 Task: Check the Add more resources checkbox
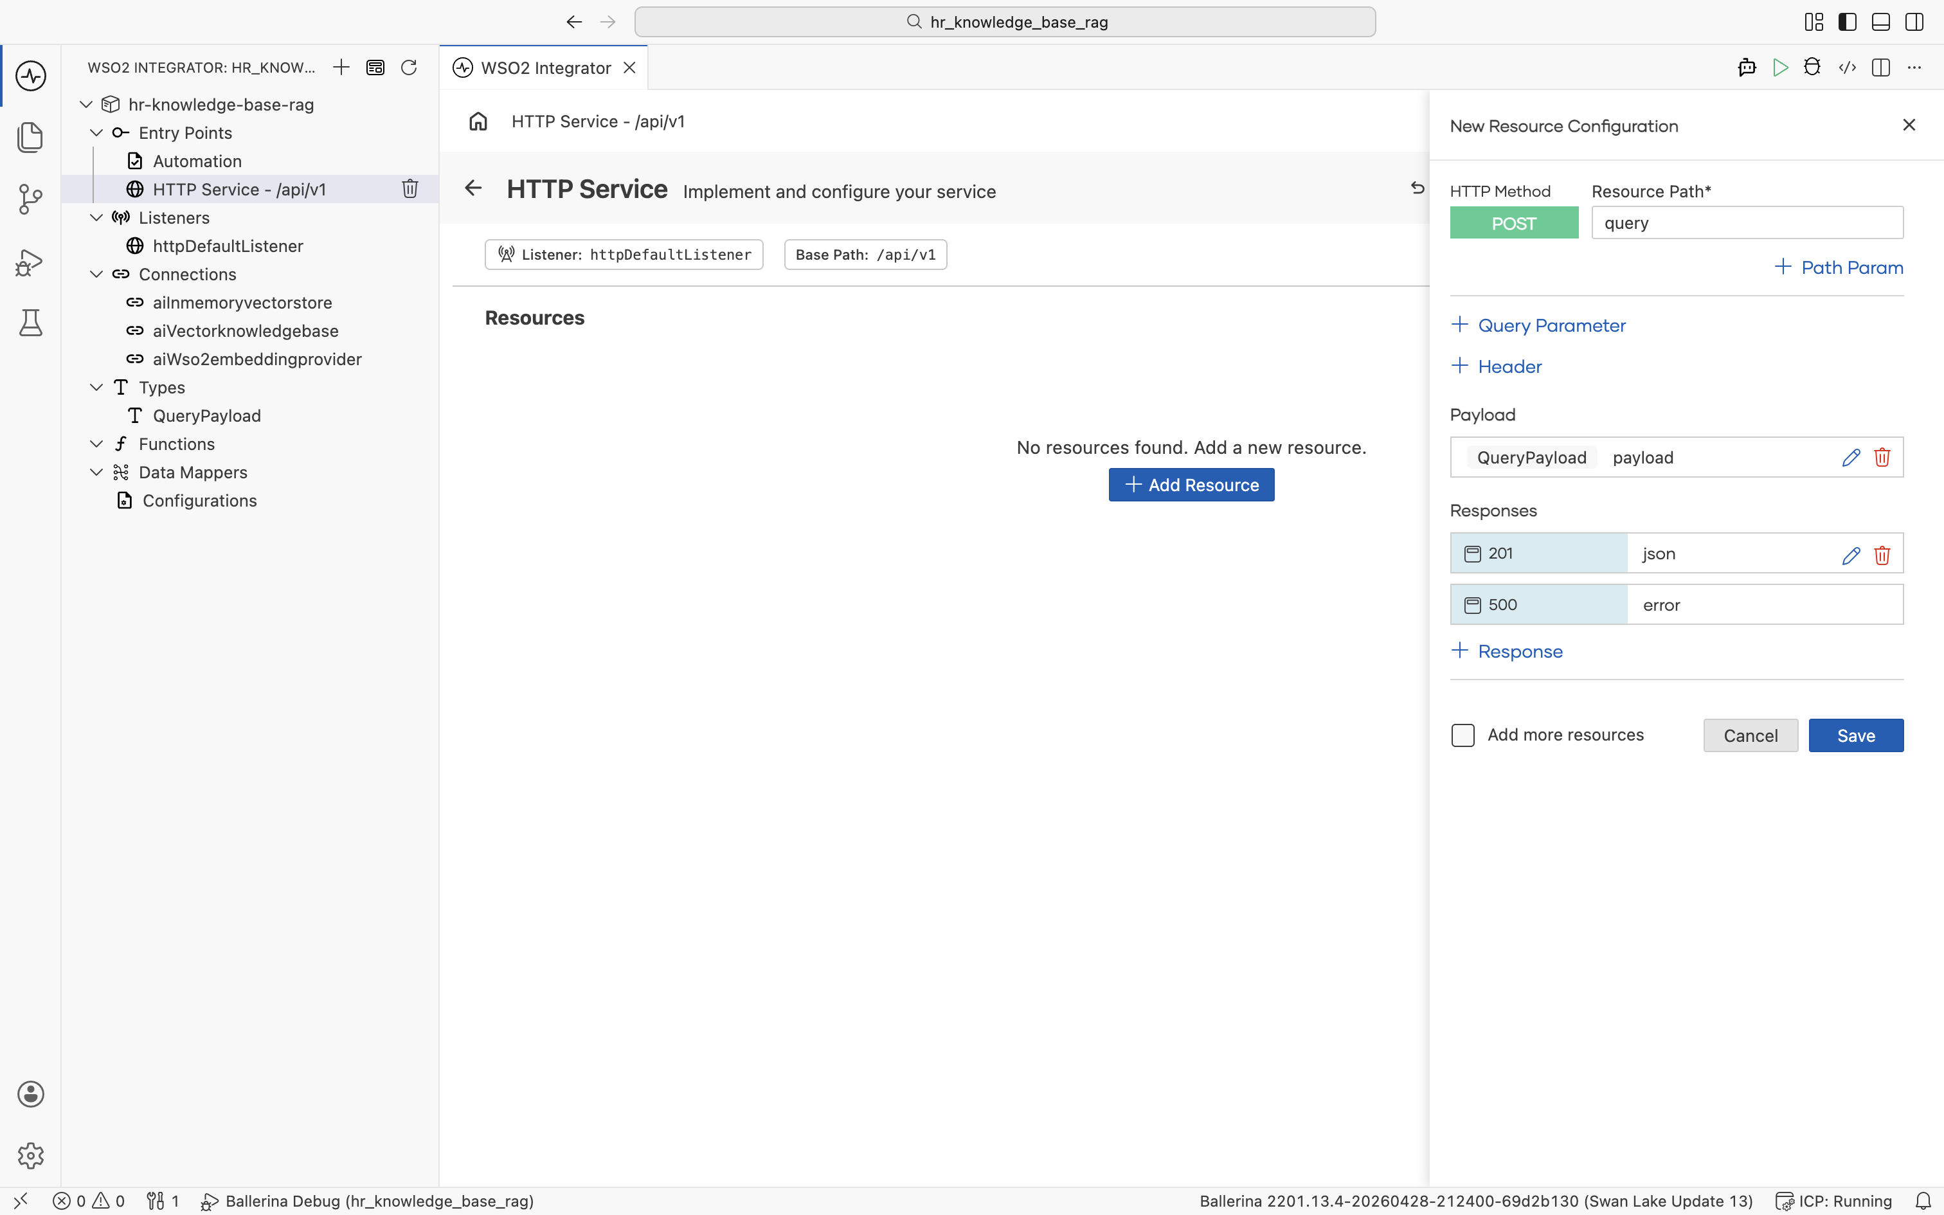click(x=1462, y=735)
